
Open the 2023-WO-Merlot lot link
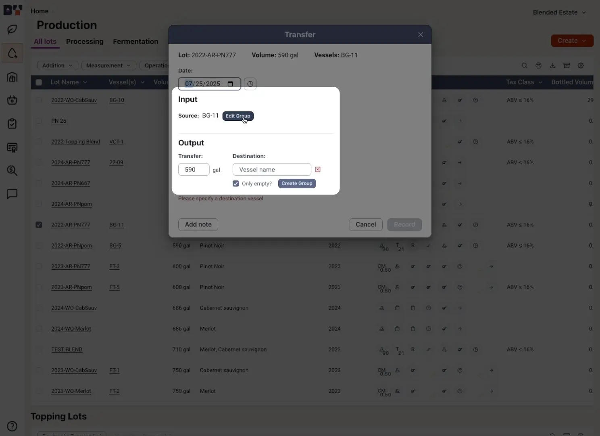coord(71,391)
